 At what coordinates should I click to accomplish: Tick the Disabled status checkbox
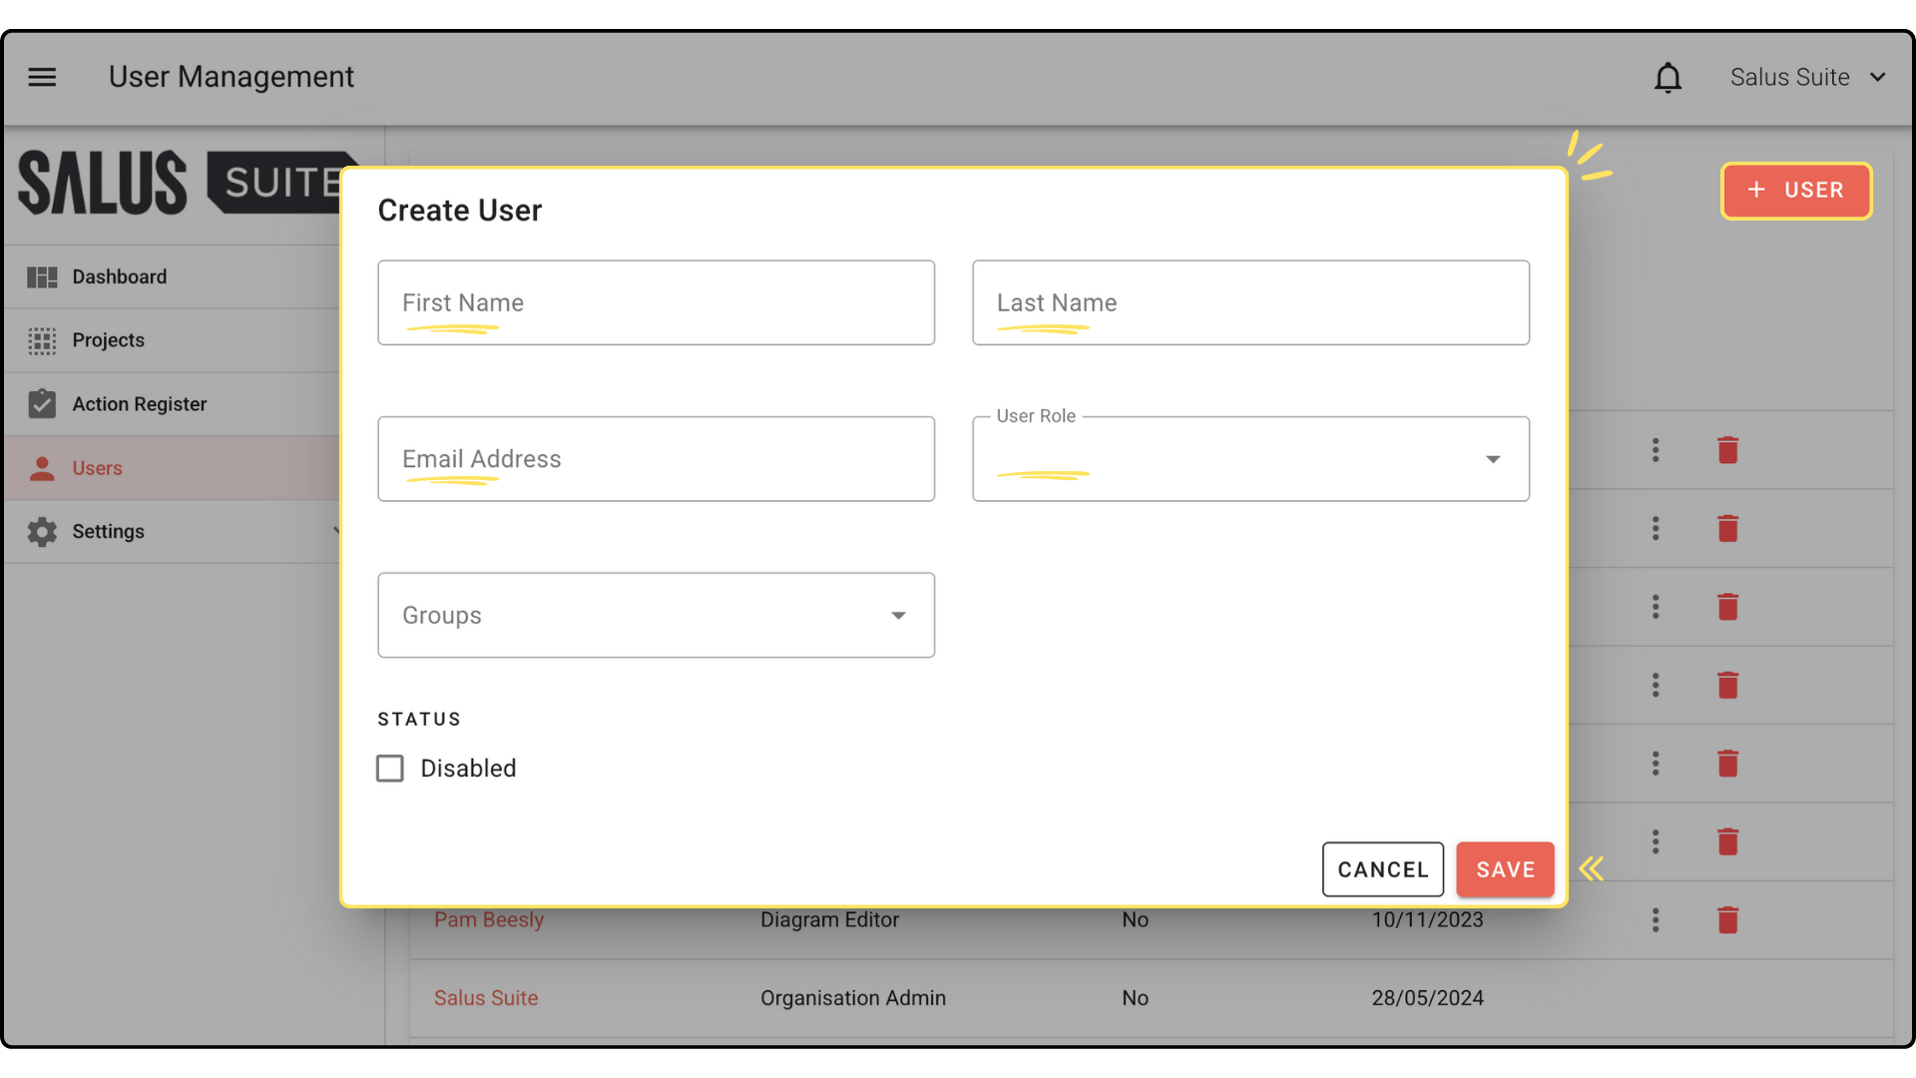390,768
